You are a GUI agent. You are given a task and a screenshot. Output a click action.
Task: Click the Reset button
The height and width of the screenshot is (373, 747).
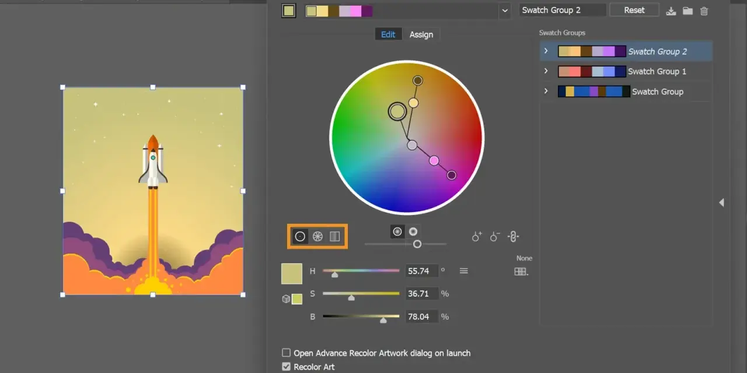coord(634,10)
